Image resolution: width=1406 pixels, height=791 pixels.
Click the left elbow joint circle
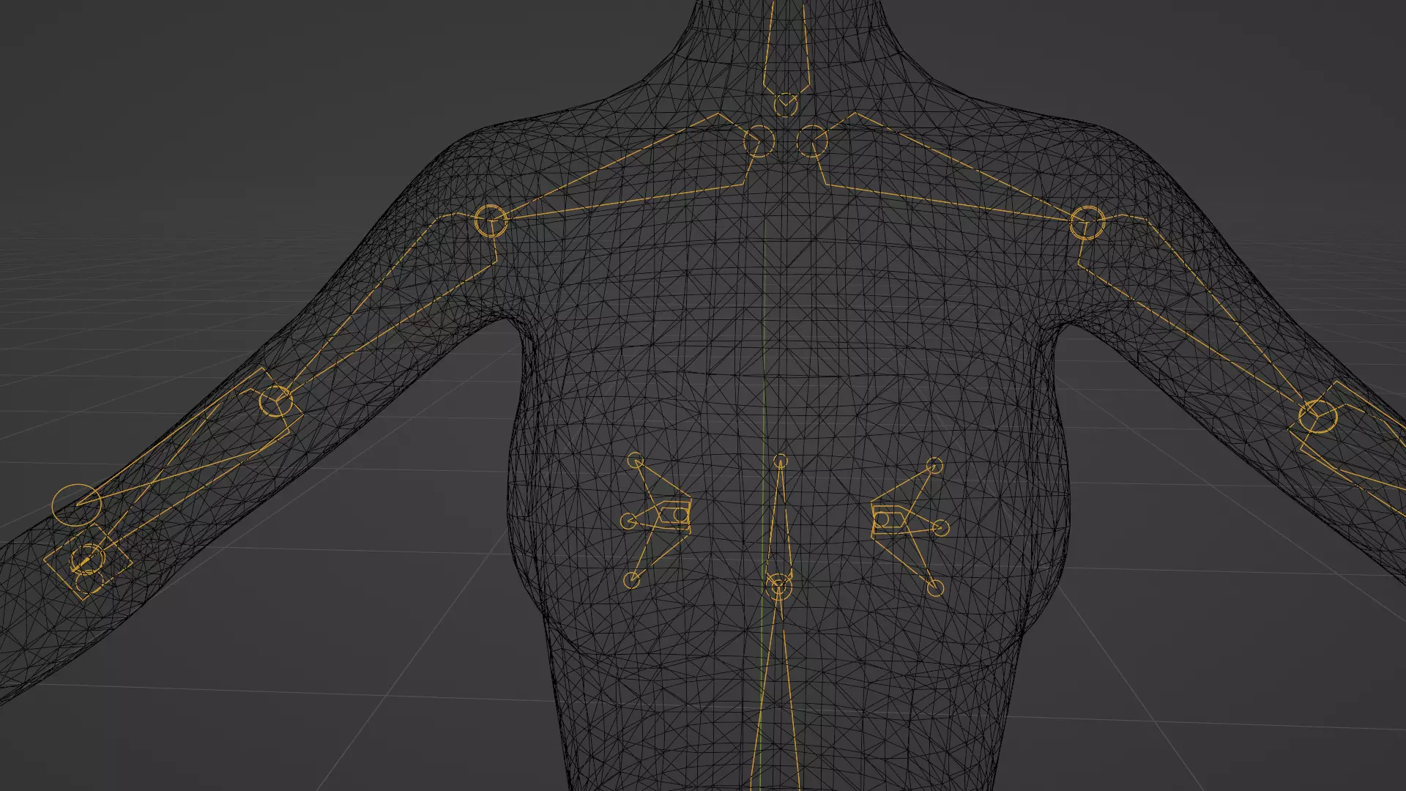point(276,402)
